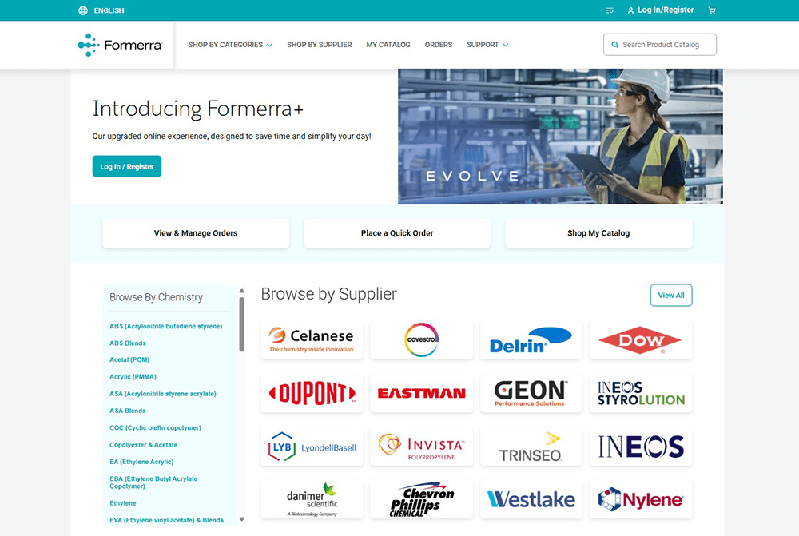Expand the Shop By Categories dropdown
This screenshot has height=536, width=799.
pyautogui.click(x=230, y=45)
